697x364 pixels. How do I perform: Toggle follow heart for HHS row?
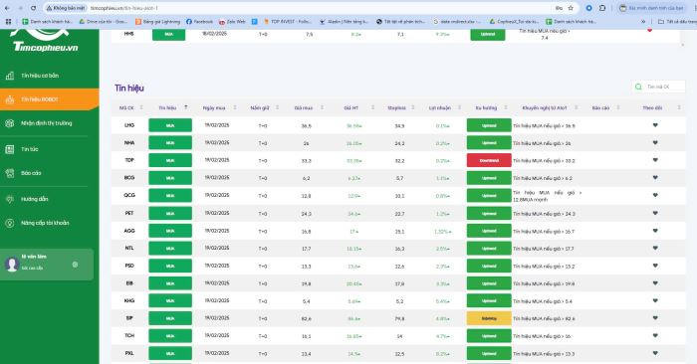point(649,31)
